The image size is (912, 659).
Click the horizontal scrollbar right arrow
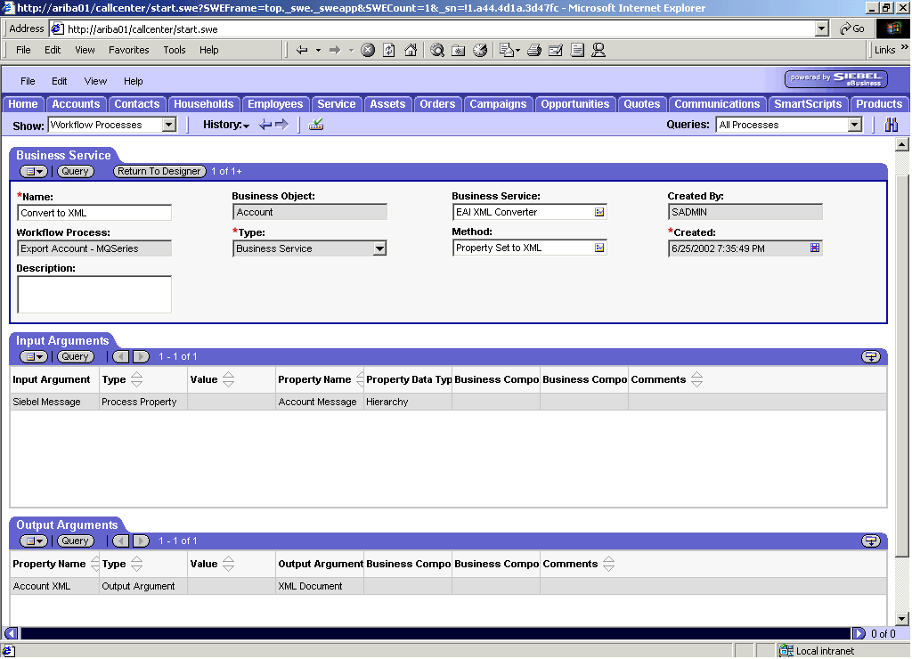[x=858, y=634]
